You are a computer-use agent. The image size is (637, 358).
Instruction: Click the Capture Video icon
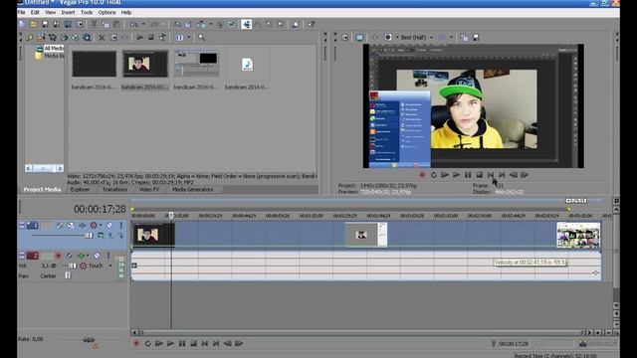[53, 38]
